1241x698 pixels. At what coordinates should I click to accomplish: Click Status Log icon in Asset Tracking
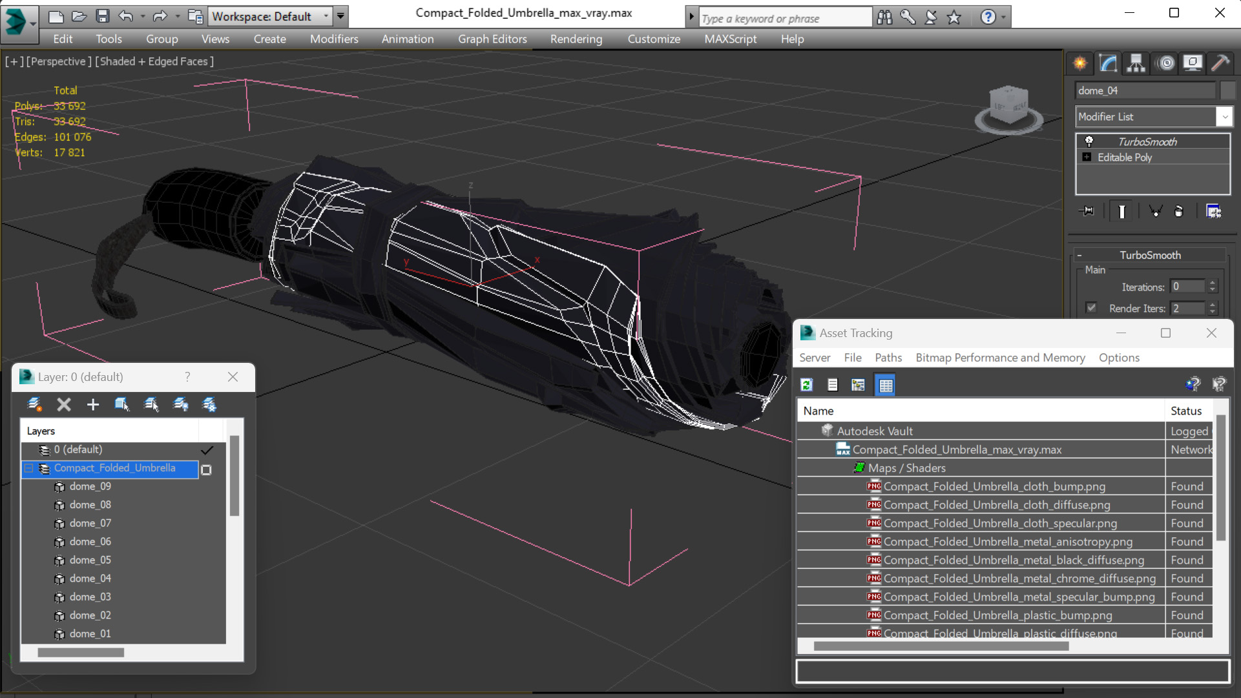pos(833,385)
